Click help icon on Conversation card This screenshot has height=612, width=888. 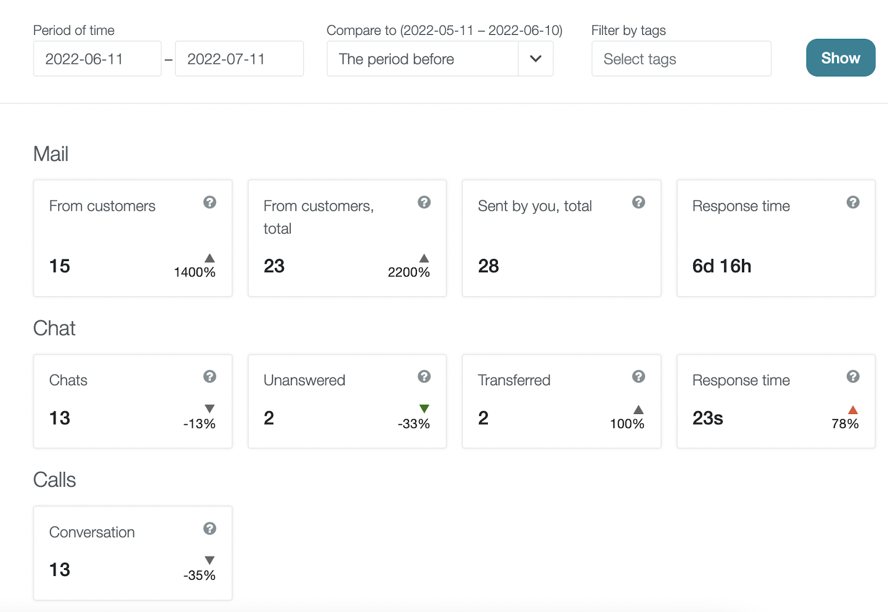pos(209,528)
